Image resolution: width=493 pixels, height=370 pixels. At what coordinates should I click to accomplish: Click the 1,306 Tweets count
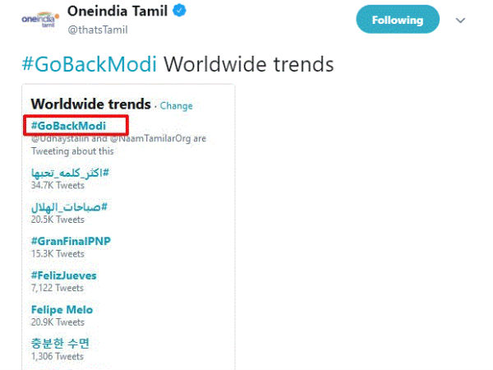click(58, 357)
